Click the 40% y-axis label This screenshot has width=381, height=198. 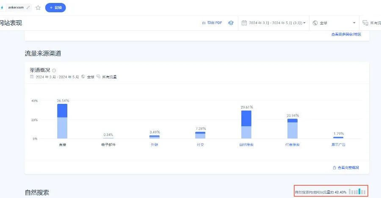pos(35,101)
